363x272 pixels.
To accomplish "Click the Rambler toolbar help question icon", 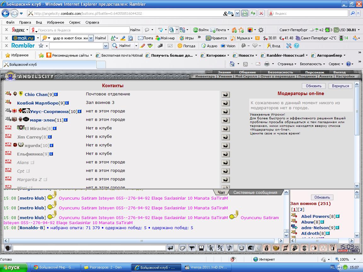I will [x=297, y=46].
